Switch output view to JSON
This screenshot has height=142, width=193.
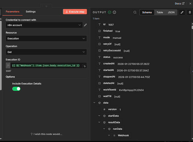click(x=171, y=13)
